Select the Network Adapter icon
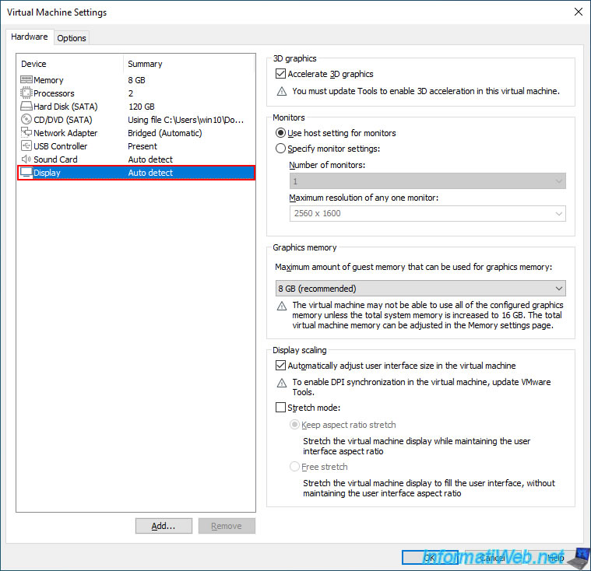591x571 pixels. coord(26,132)
